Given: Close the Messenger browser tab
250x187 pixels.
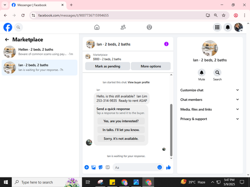Looking at the screenshot, I should [62, 5].
